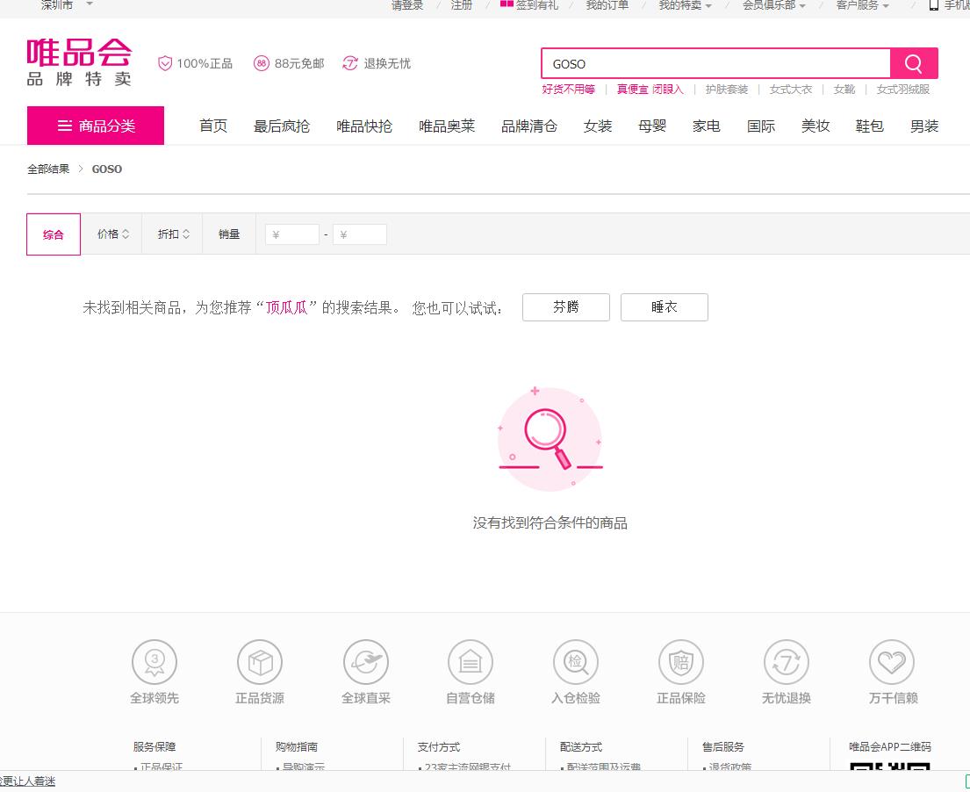The height and width of the screenshot is (792, 970).
Task: Open the 正品货源 box icon
Action: click(x=260, y=662)
